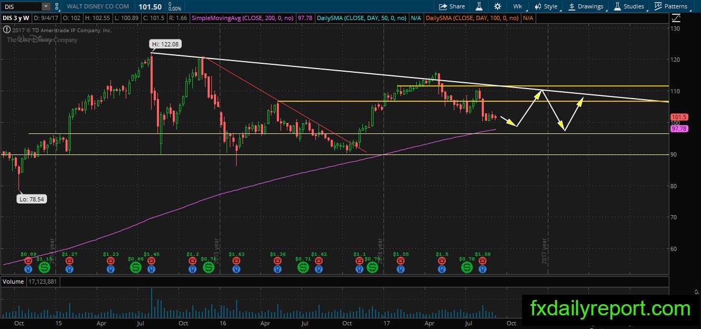This screenshot has height=329, width=701.
Task: Click the 101.5 current price axis label
Action: click(678, 117)
